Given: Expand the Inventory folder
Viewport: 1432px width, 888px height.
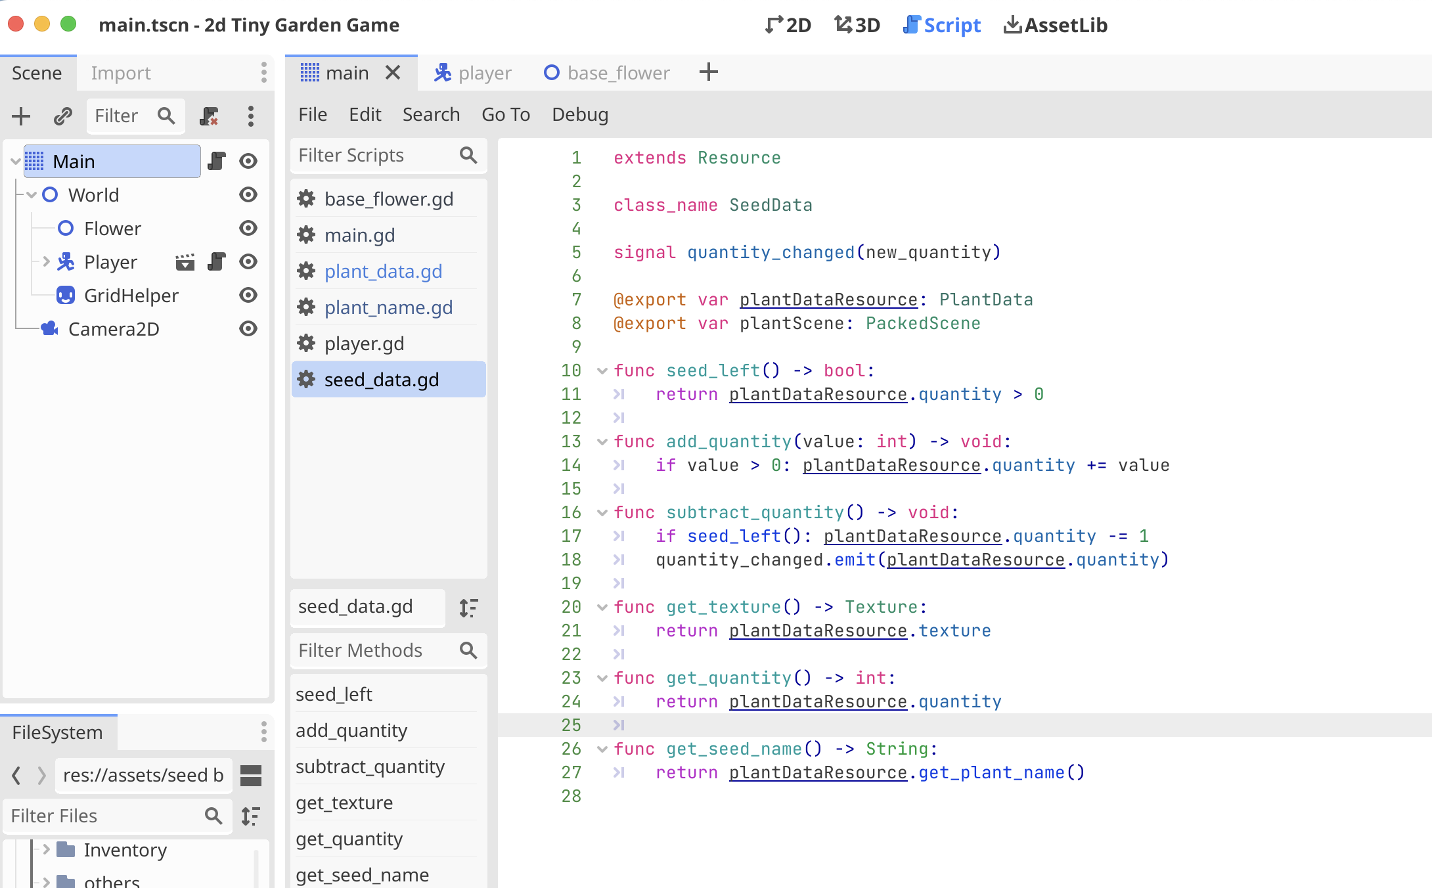Looking at the screenshot, I should click(46, 849).
